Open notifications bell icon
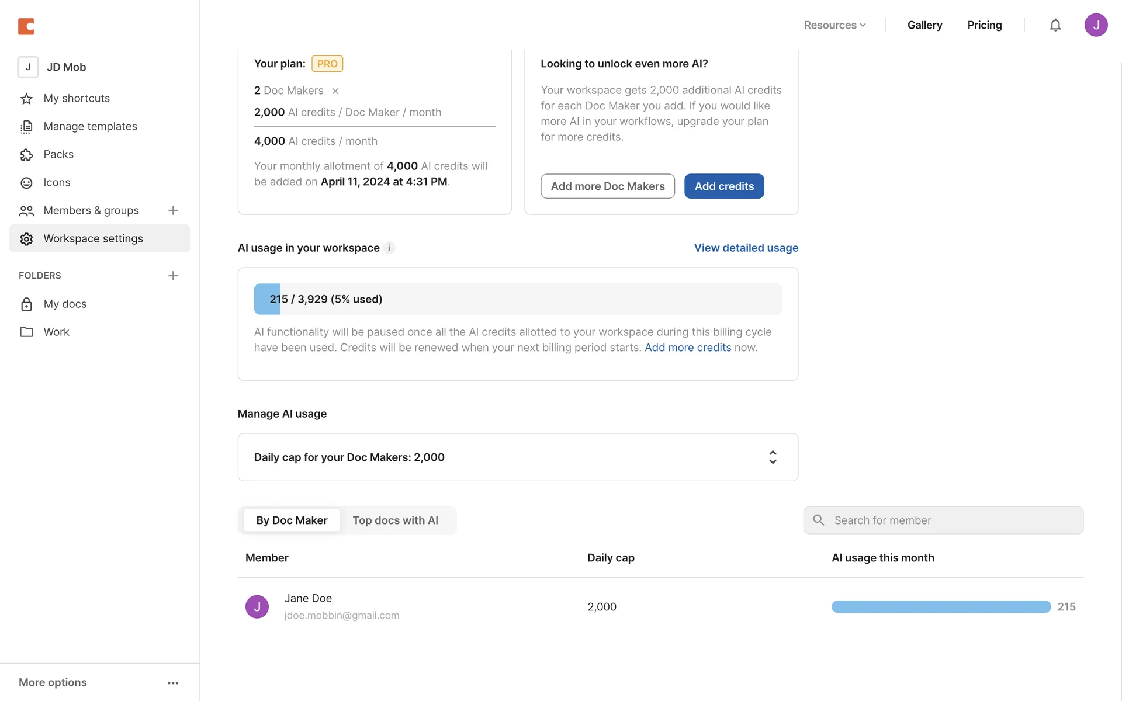 (x=1055, y=25)
